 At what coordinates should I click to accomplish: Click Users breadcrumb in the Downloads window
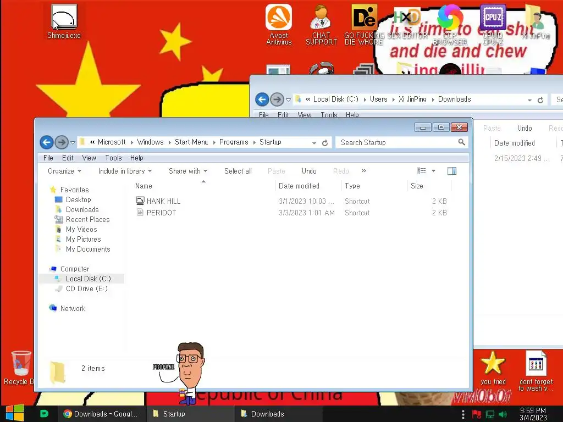pyautogui.click(x=378, y=99)
